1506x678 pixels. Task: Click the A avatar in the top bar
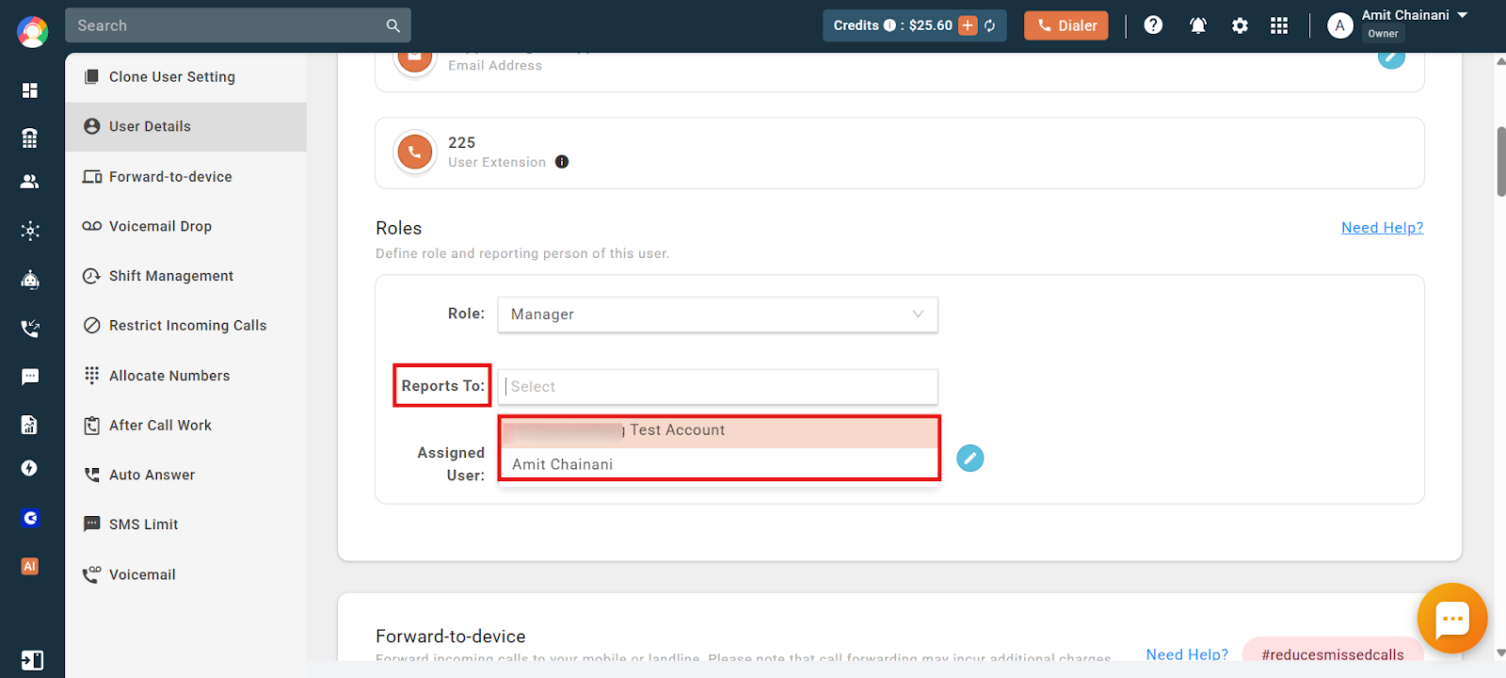[1340, 25]
